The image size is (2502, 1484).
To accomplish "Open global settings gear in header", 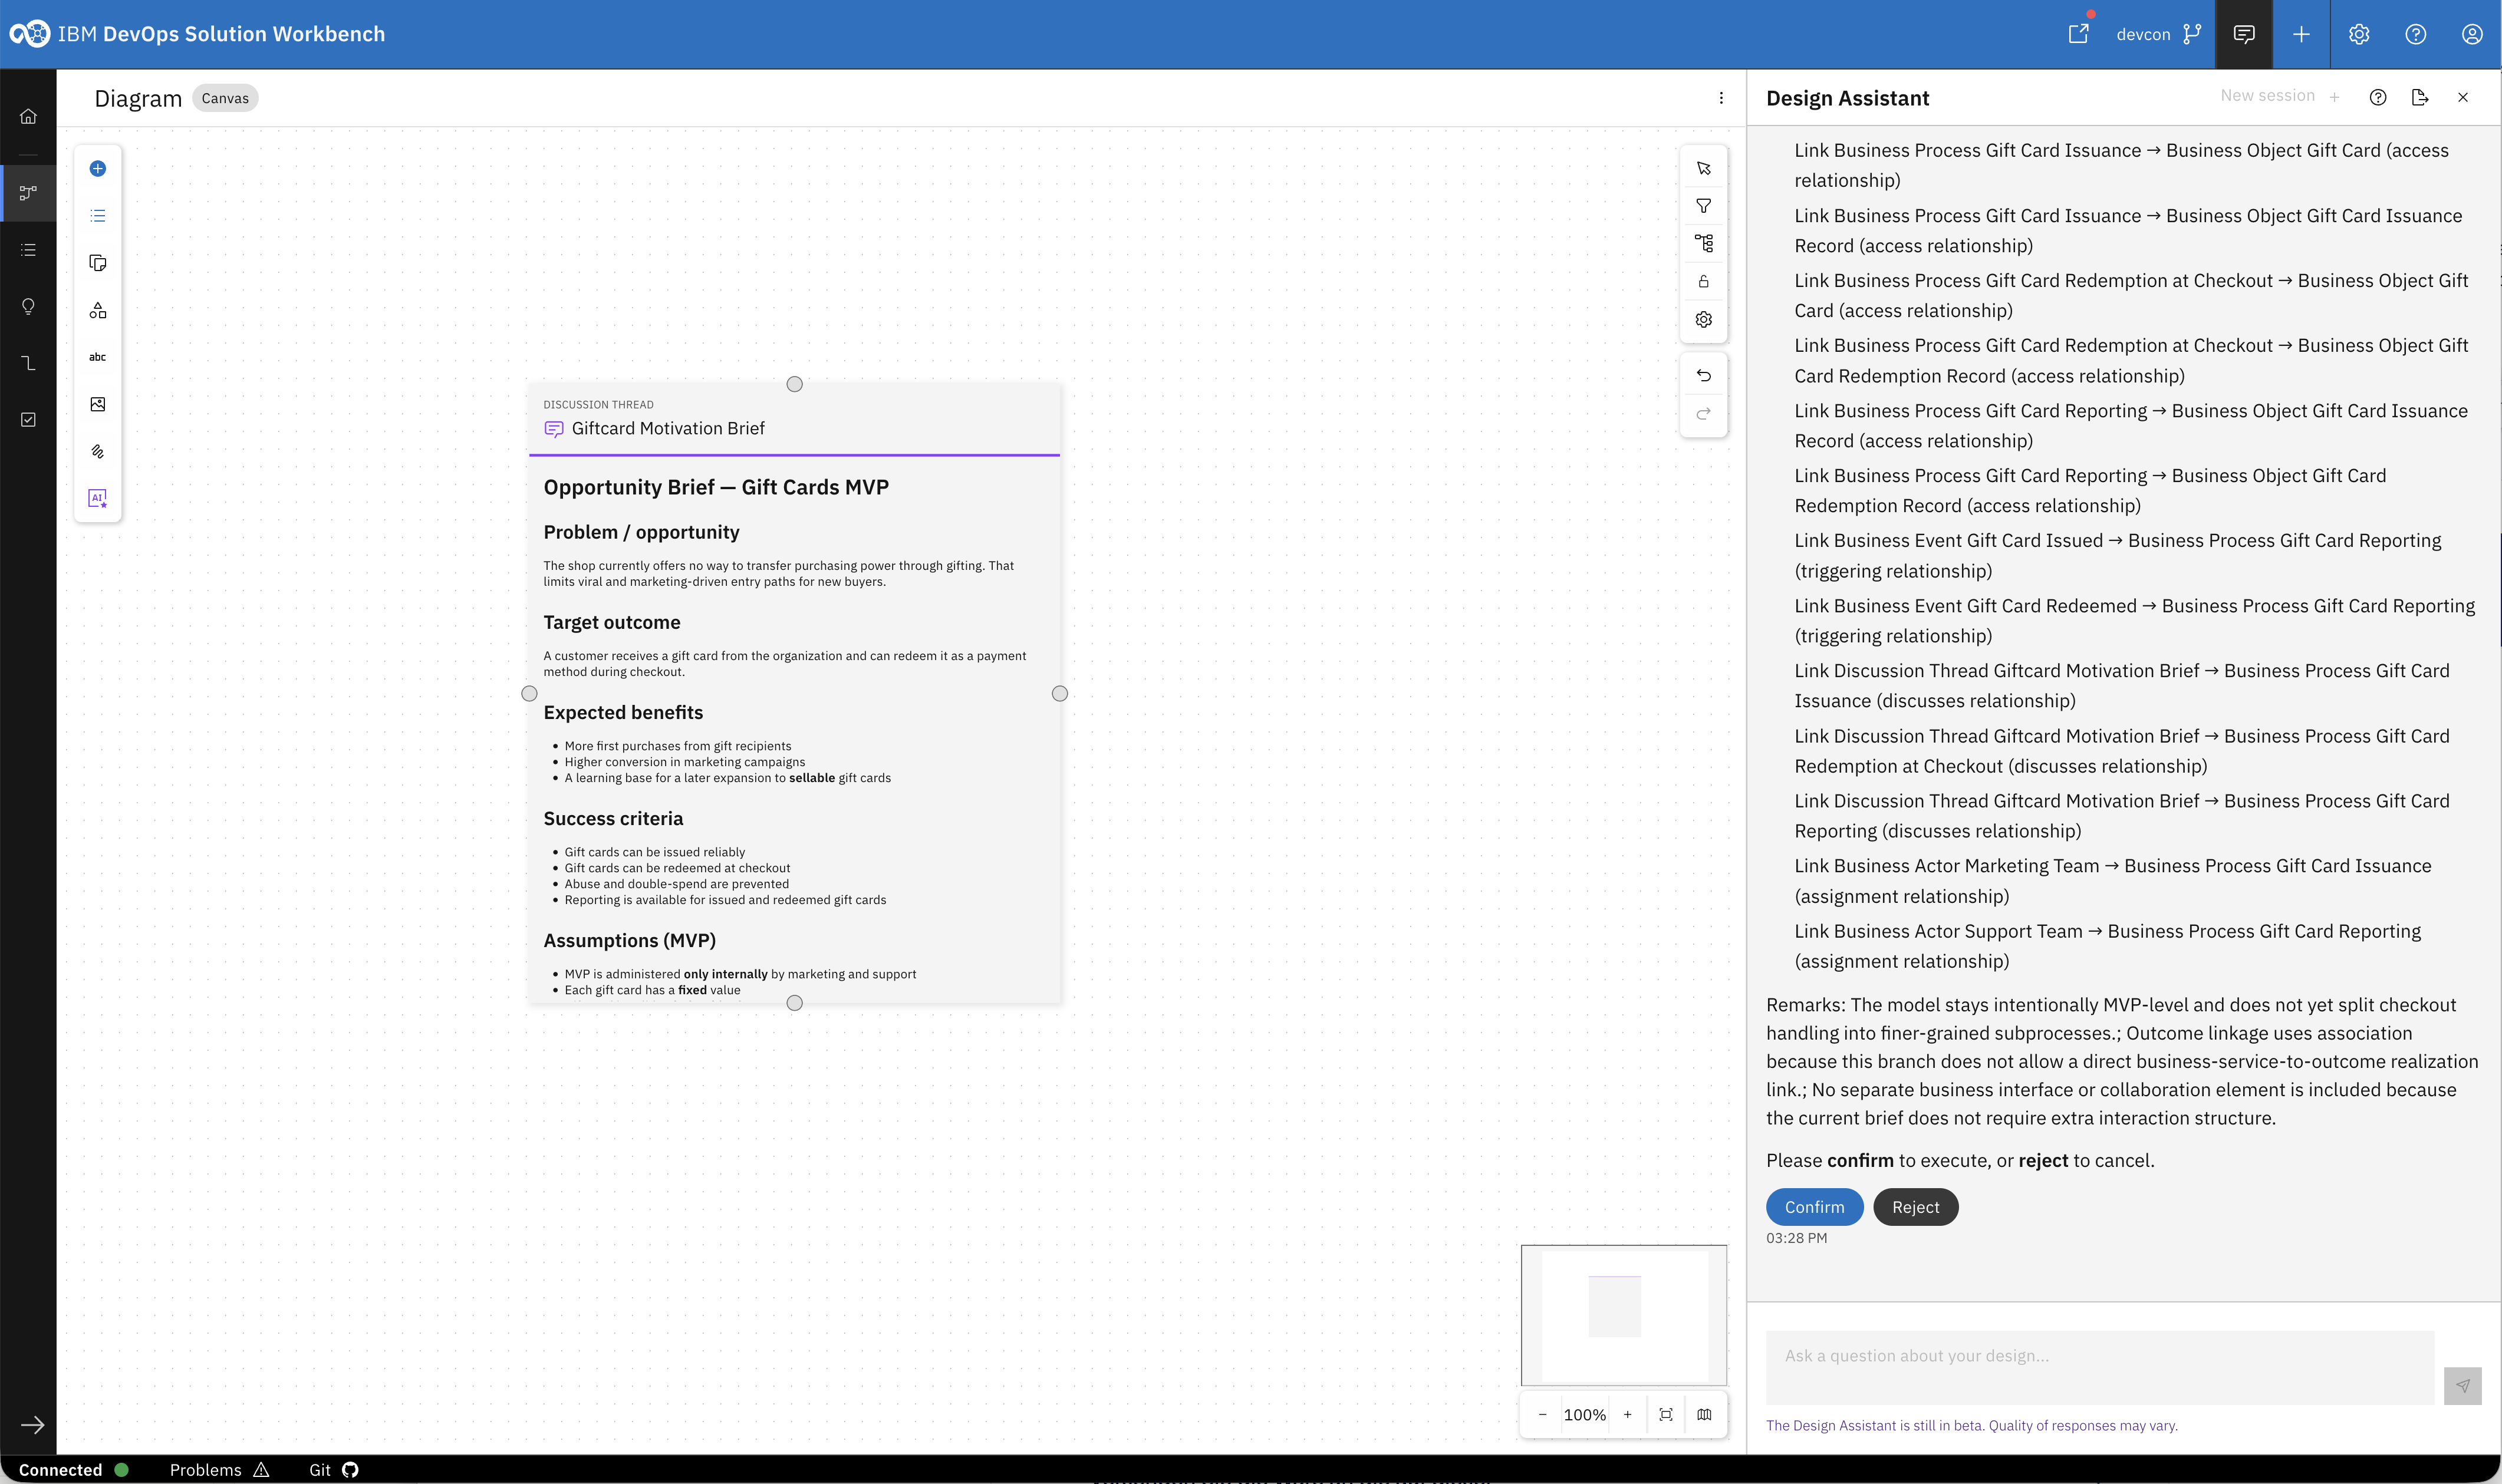I will (x=2359, y=34).
